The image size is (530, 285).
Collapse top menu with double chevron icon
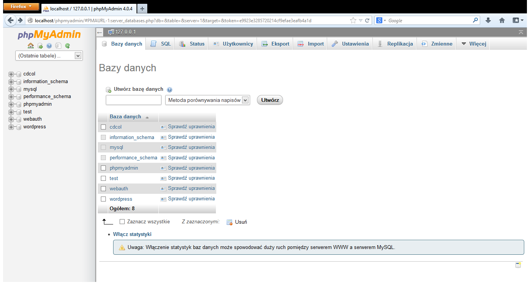tap(520, 32)
